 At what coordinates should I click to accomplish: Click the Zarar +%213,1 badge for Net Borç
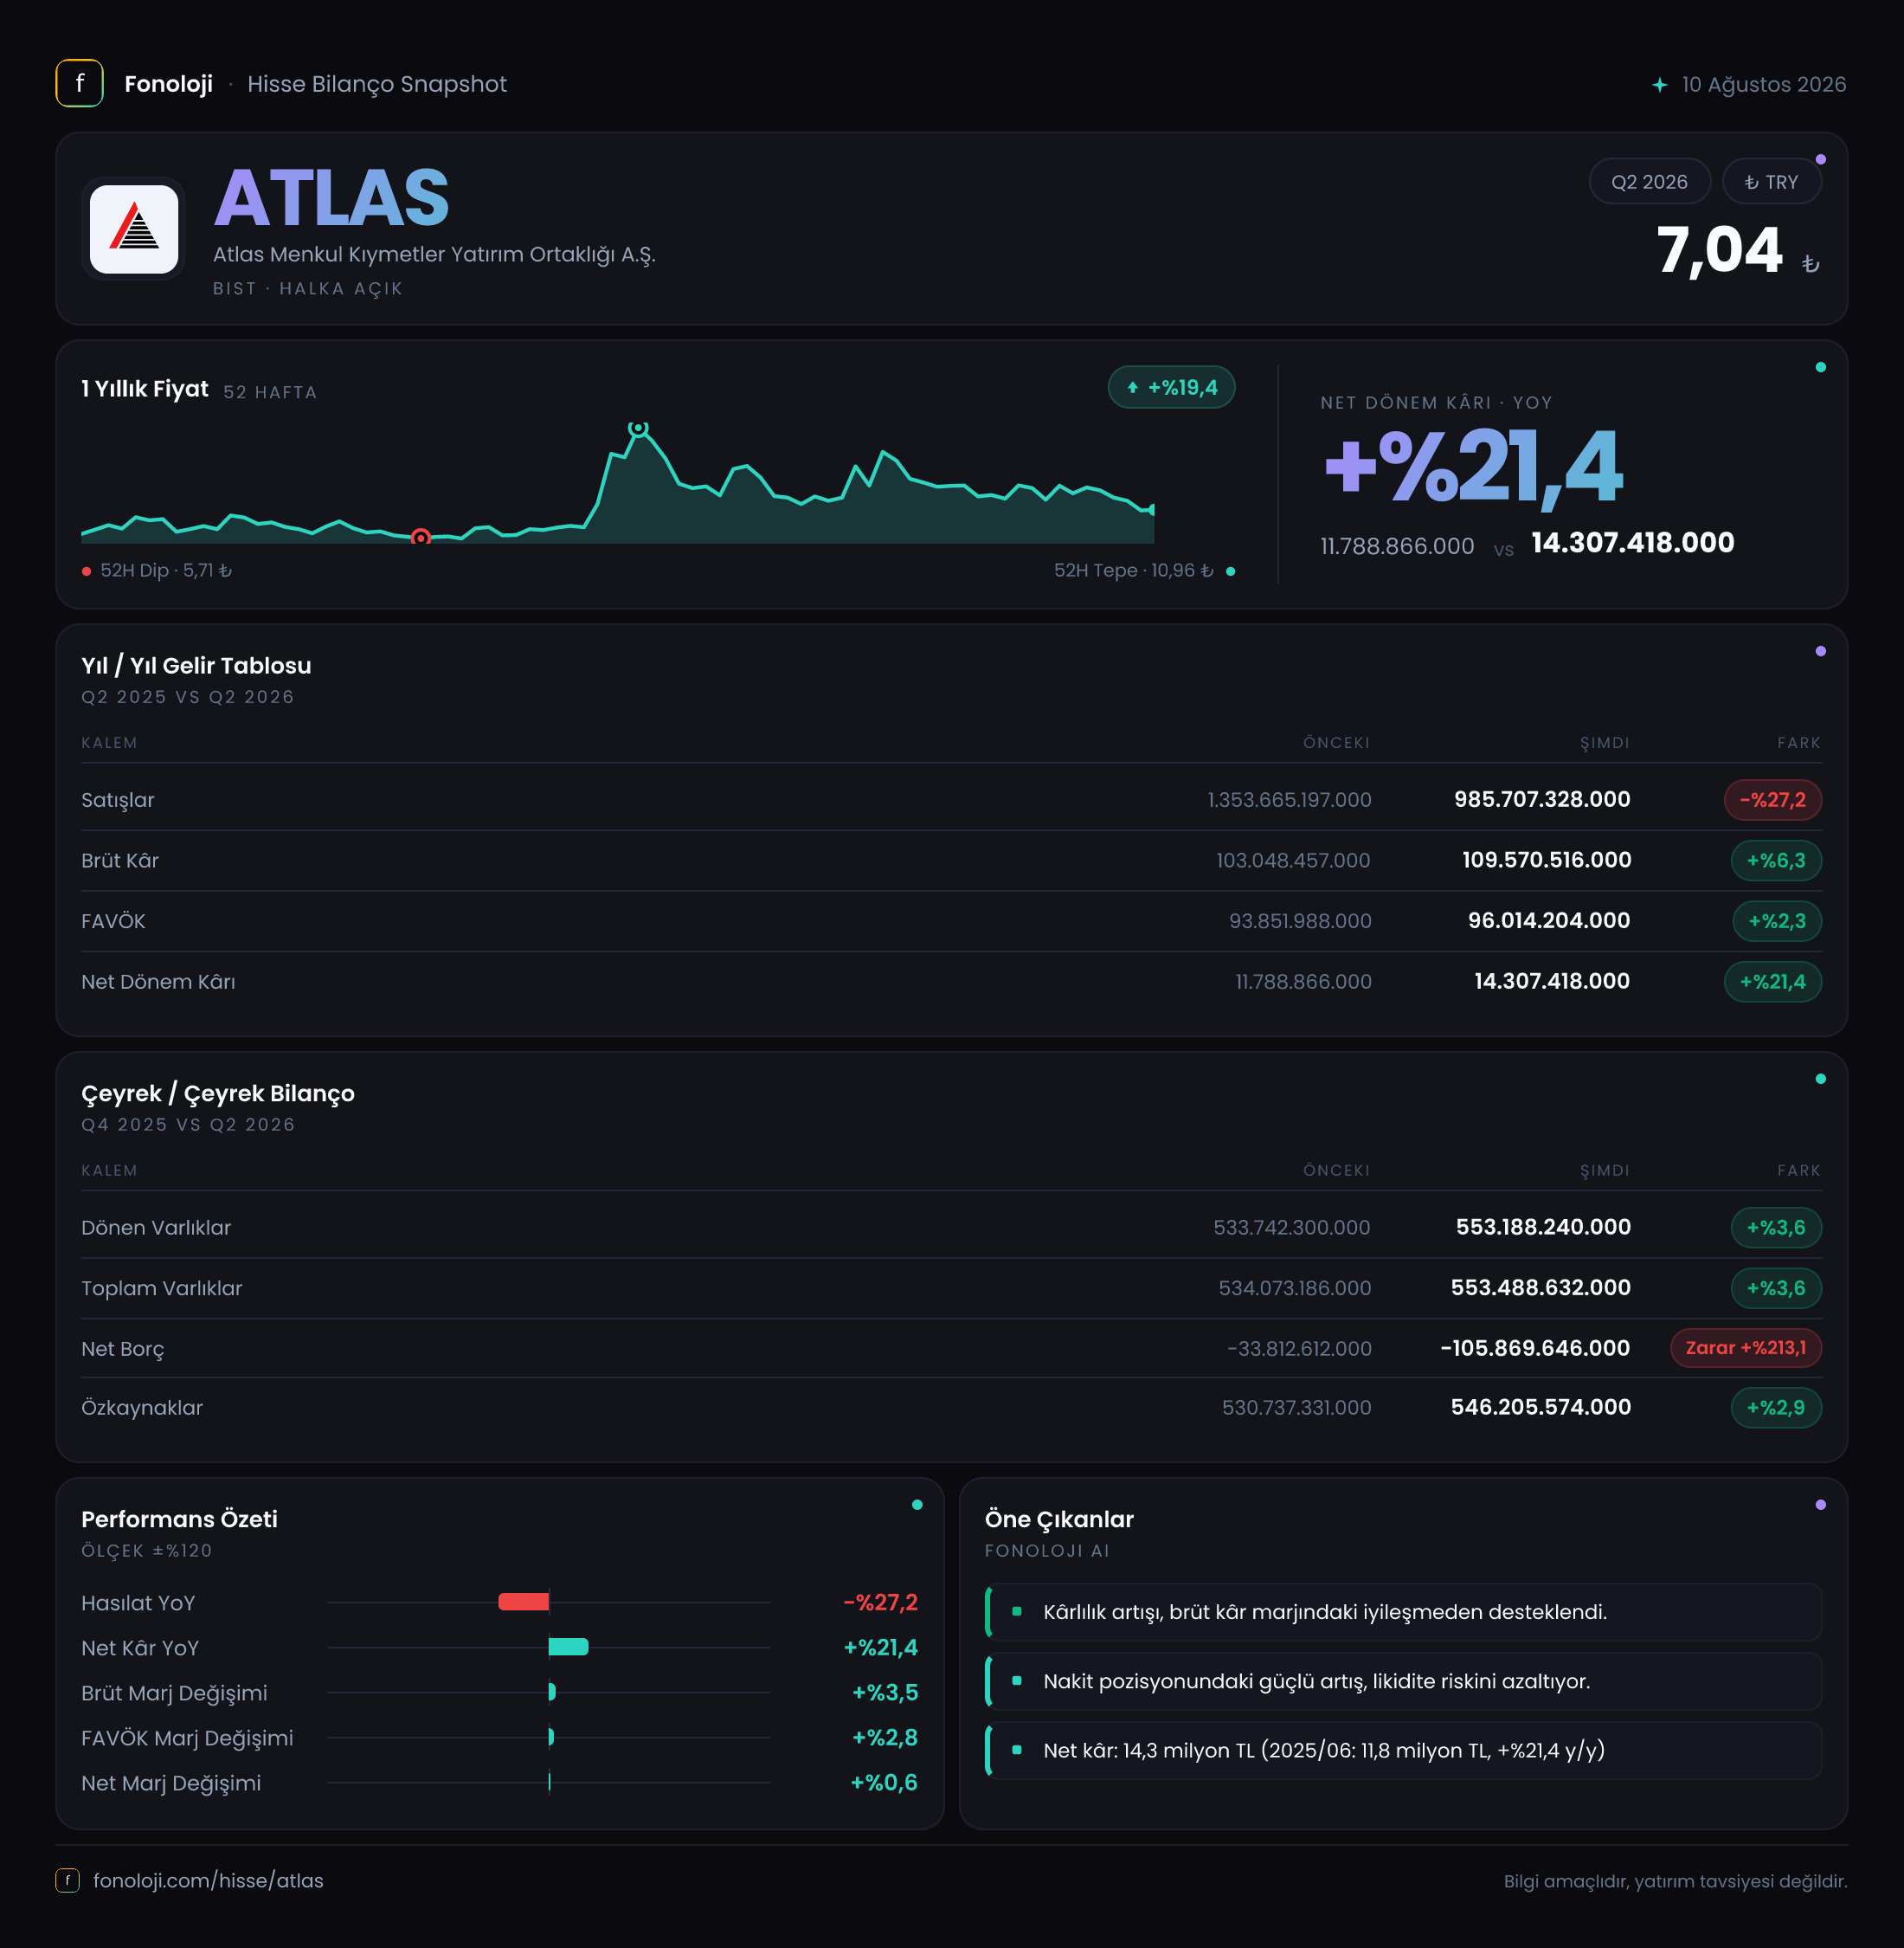[x=1746, y=1348]
